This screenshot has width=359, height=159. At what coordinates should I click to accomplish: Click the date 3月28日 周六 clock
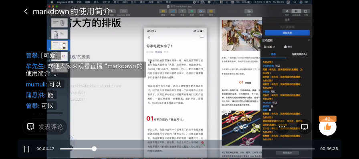262,2
